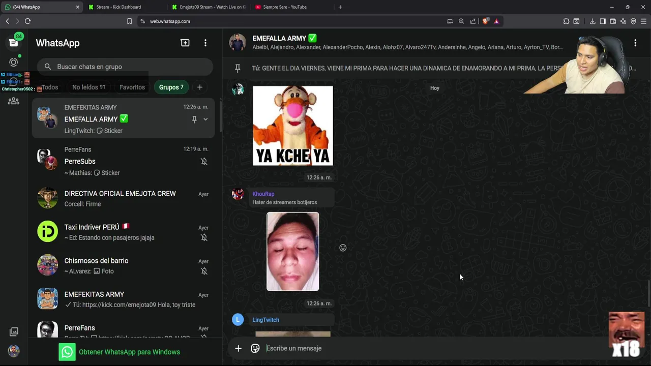Viewport: 651px width, 366px height.
Task: Switch to Emejota09 Stream browser tab
Action: click(x=209, y=7)
